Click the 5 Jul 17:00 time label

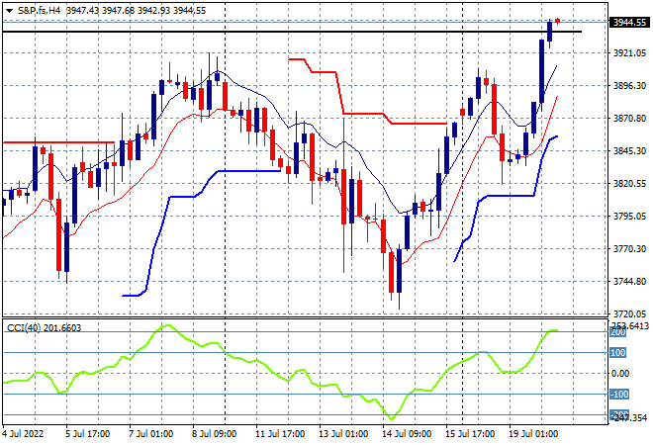[x=87, y=434]
